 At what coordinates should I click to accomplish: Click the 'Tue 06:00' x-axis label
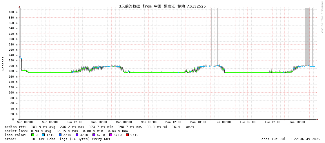[x=248, y=122]
